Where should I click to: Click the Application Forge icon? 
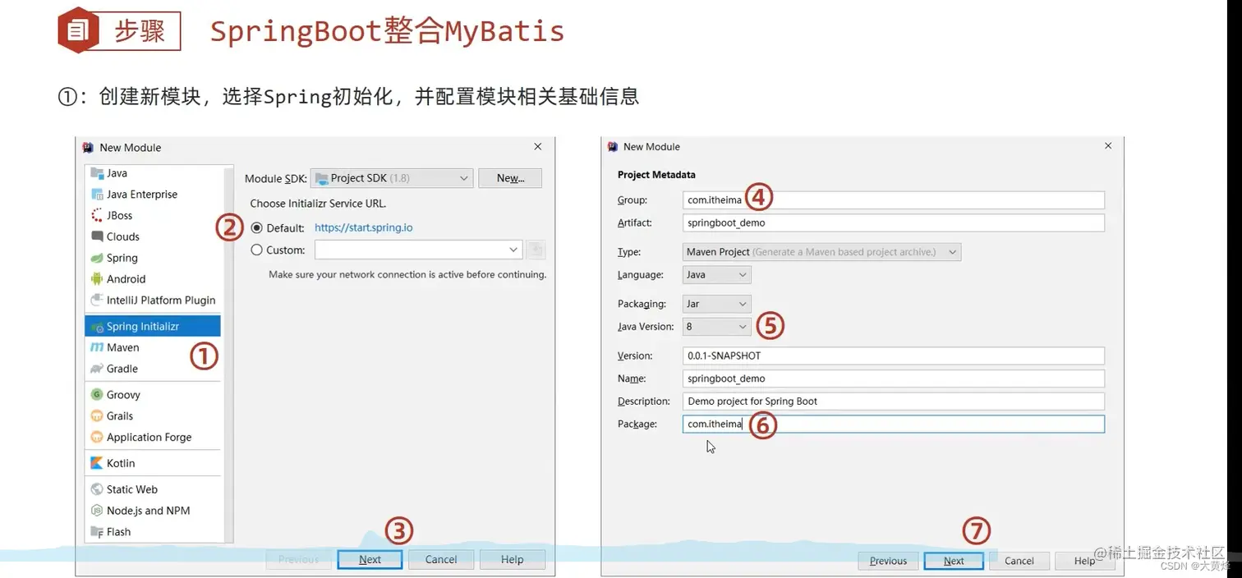tap(97, 438)
